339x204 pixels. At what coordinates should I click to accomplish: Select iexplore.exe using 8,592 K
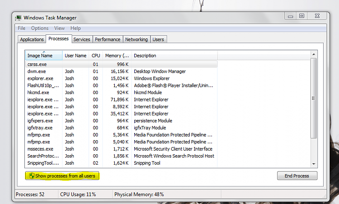[x=121, y=107]
